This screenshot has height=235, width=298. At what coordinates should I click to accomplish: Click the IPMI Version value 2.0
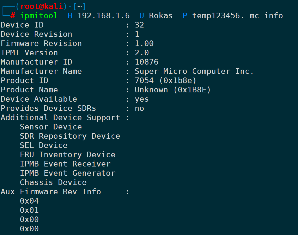[142, 53]
